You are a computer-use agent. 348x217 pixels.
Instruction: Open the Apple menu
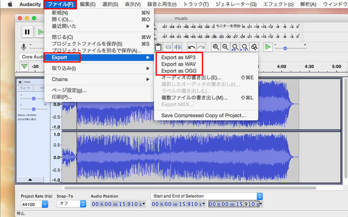(10, 4)
